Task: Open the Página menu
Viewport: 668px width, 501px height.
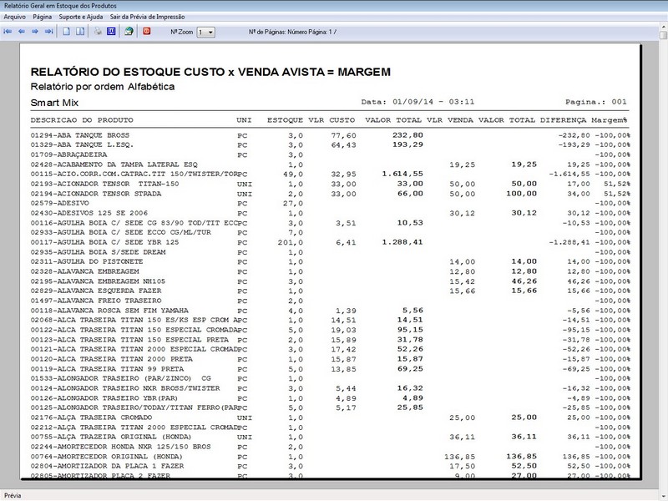Action: tap(43, 16)
